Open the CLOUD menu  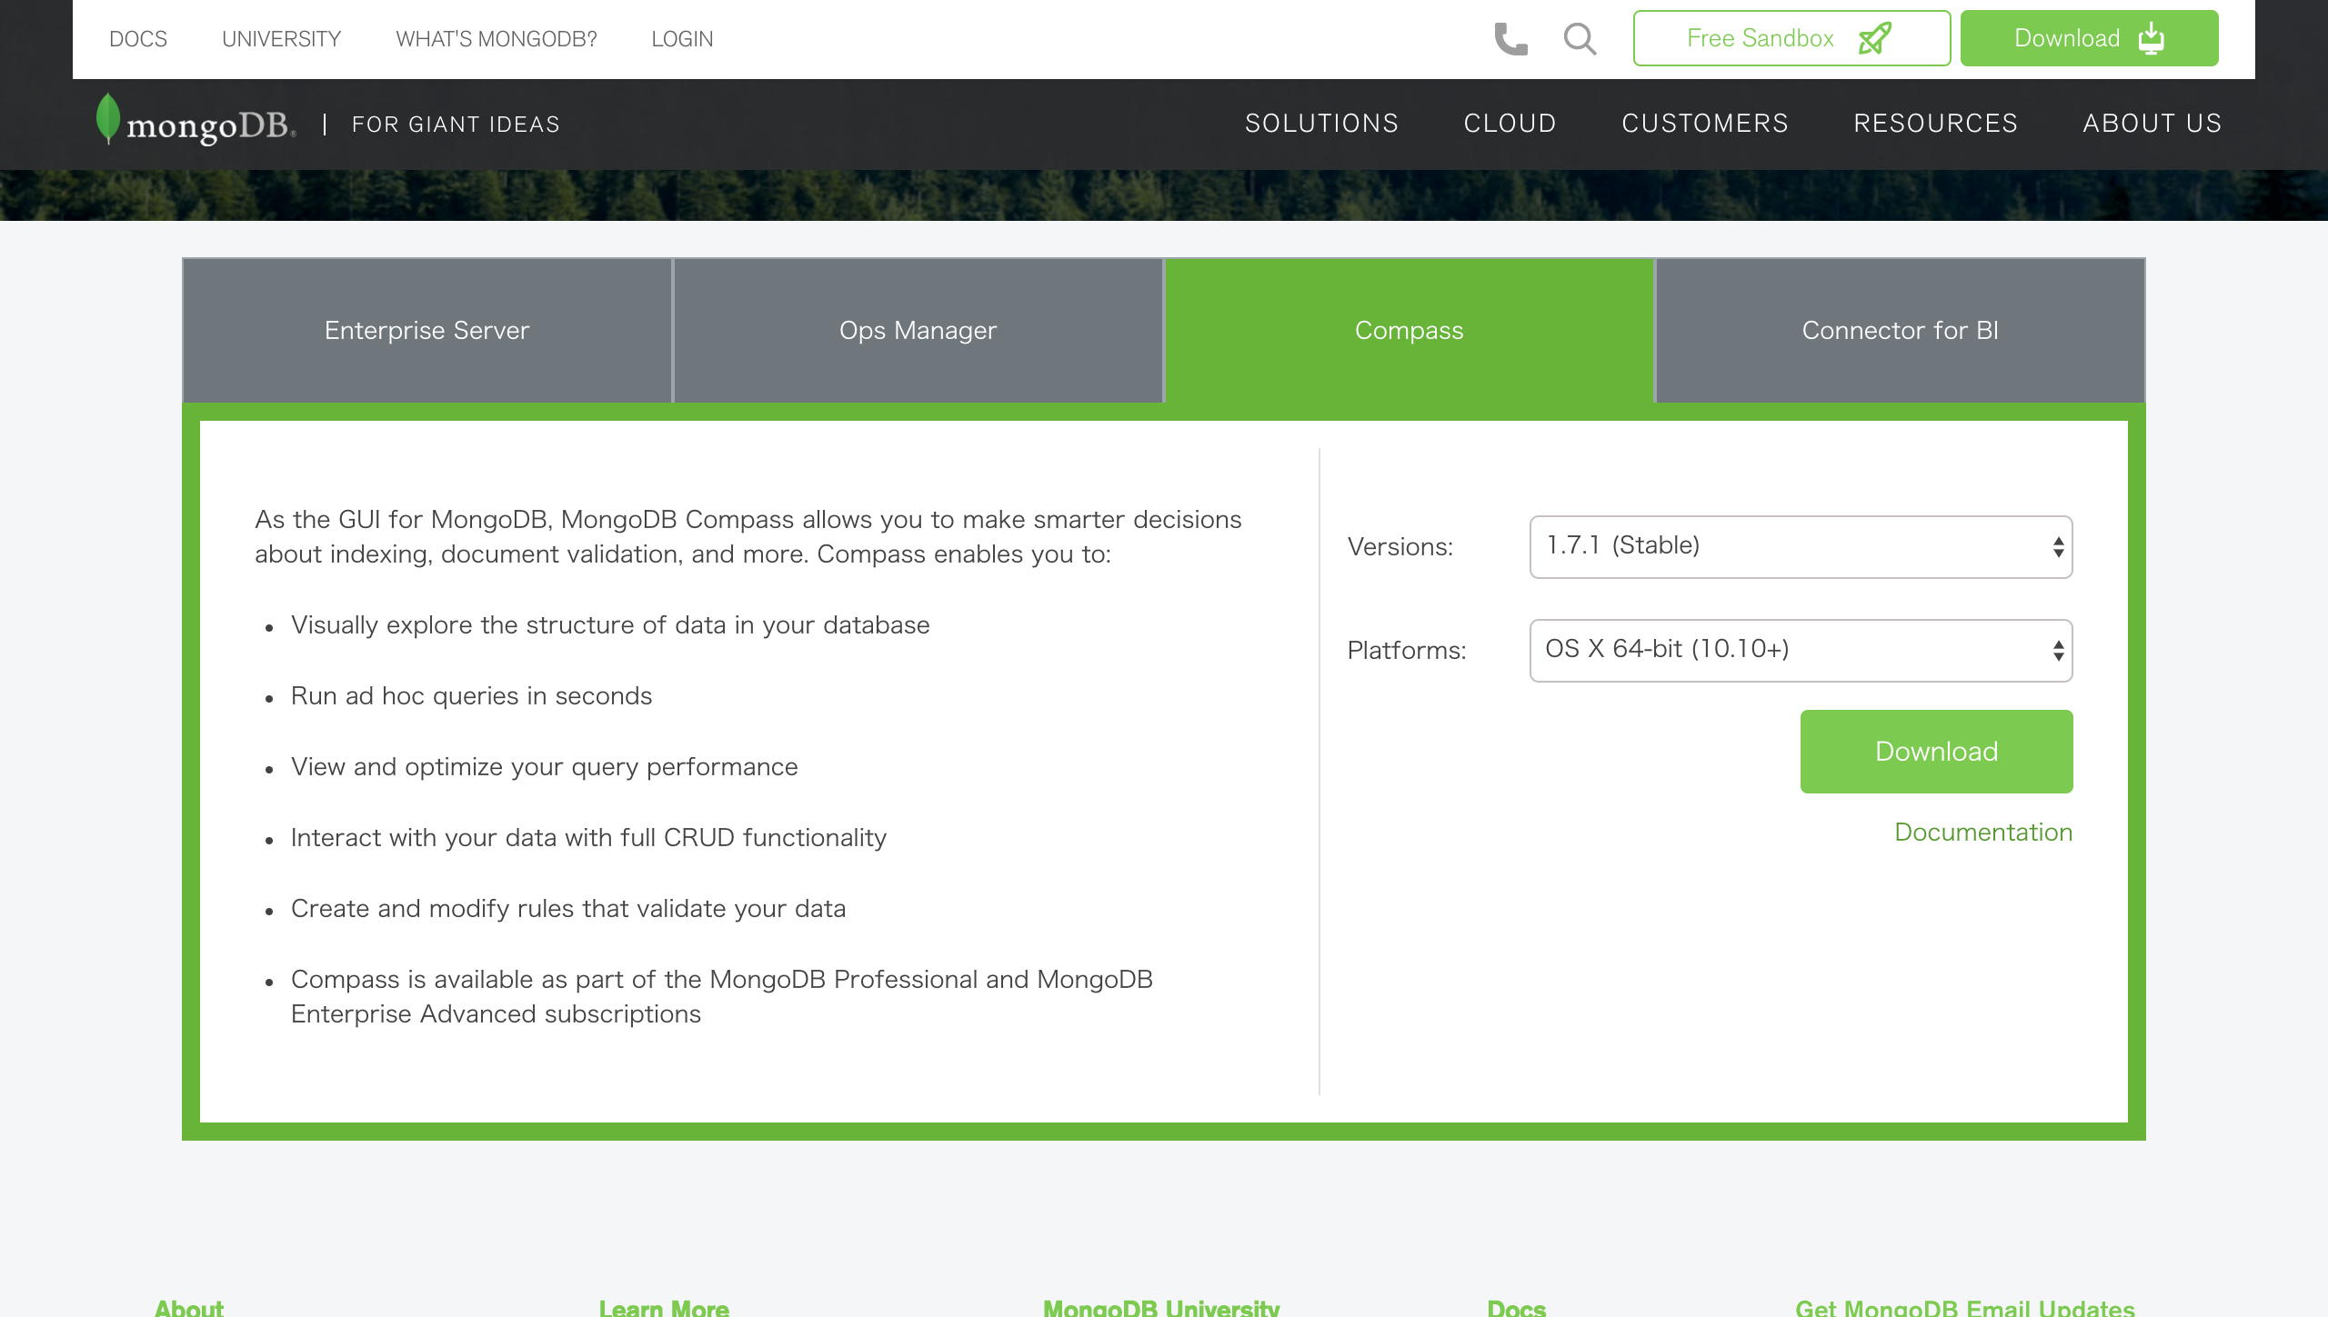point(1510,123)
